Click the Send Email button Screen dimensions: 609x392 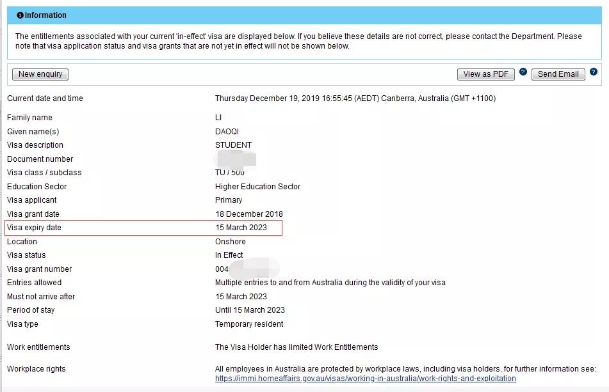click(558, 74)
